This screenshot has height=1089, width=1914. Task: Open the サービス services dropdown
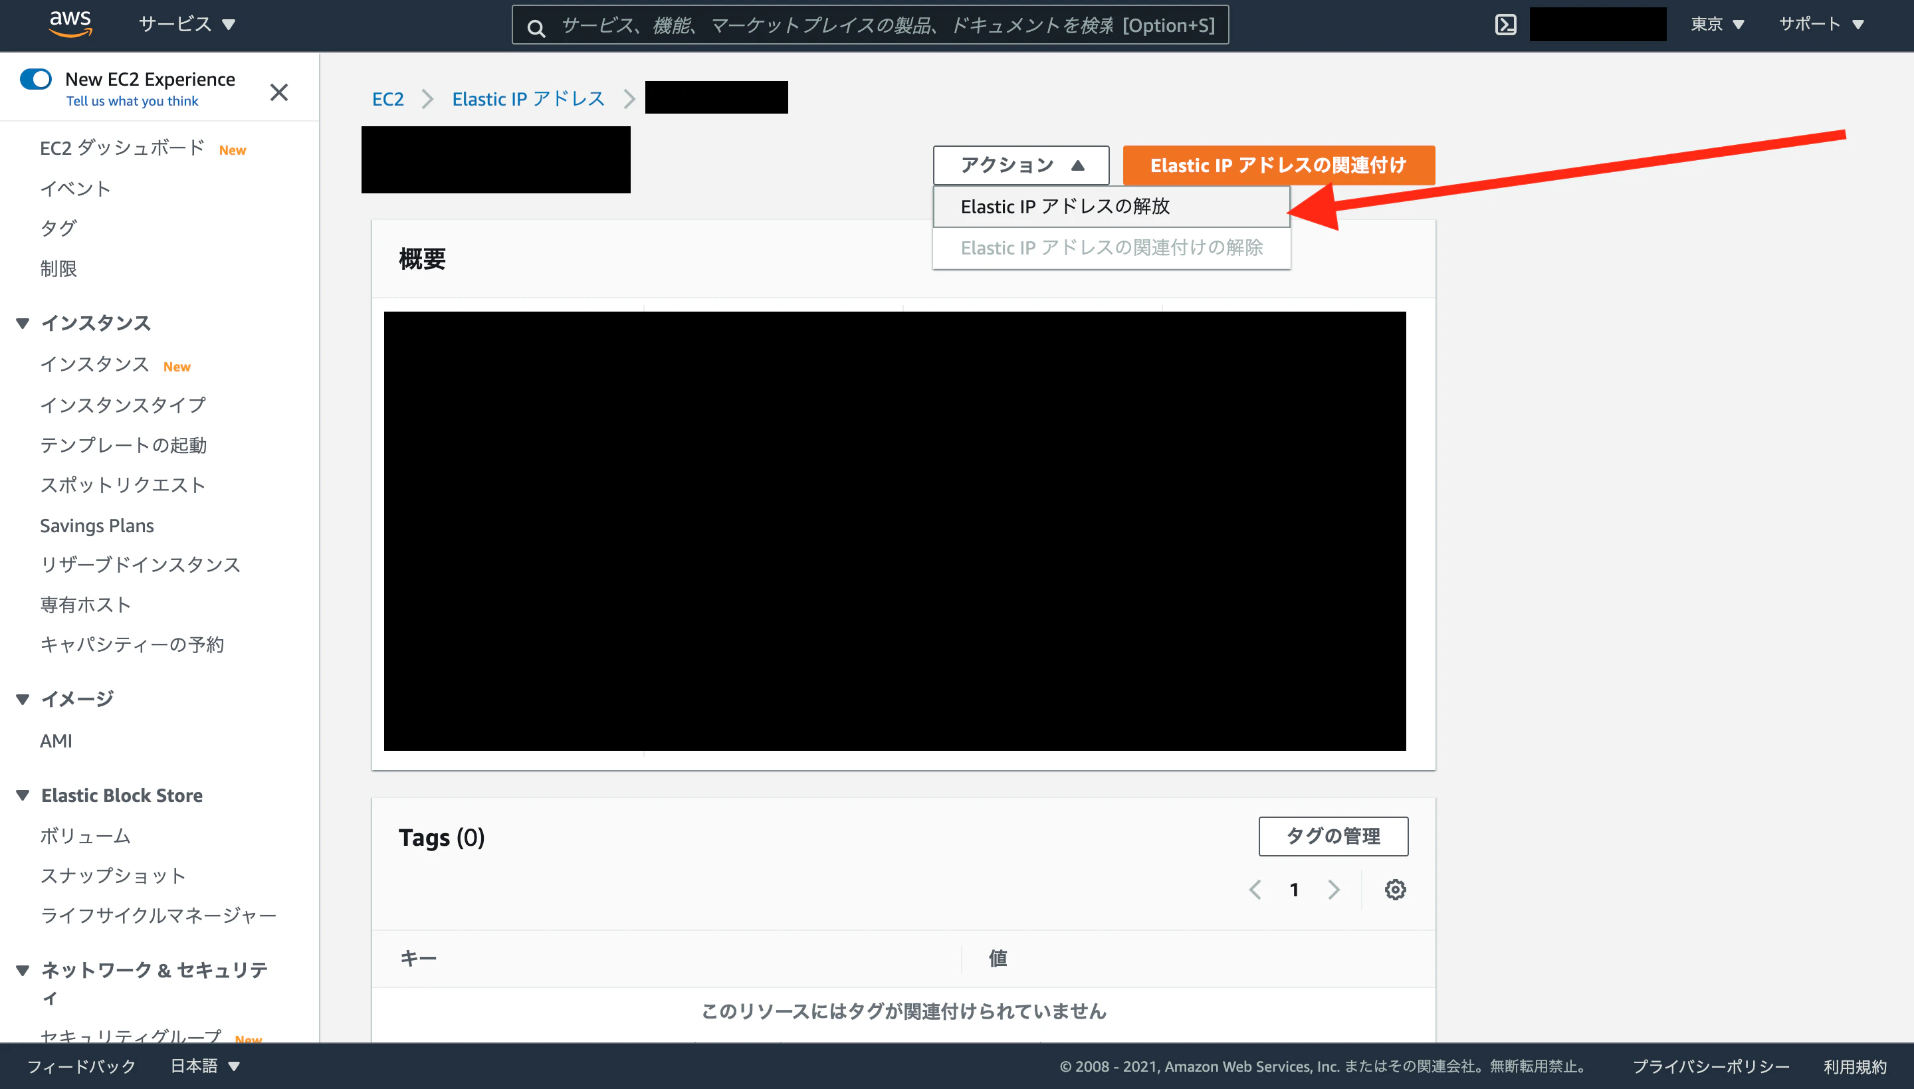pos(187,25)
